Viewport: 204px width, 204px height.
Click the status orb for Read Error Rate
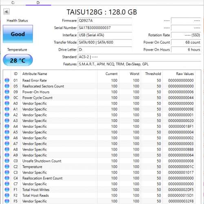7,80
